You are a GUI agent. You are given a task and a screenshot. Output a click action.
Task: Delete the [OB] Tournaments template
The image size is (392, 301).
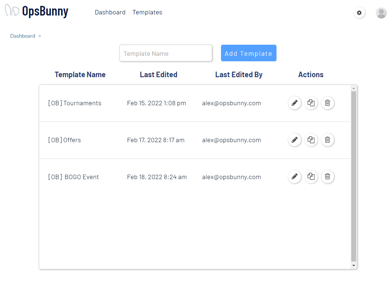click(328, 103)
